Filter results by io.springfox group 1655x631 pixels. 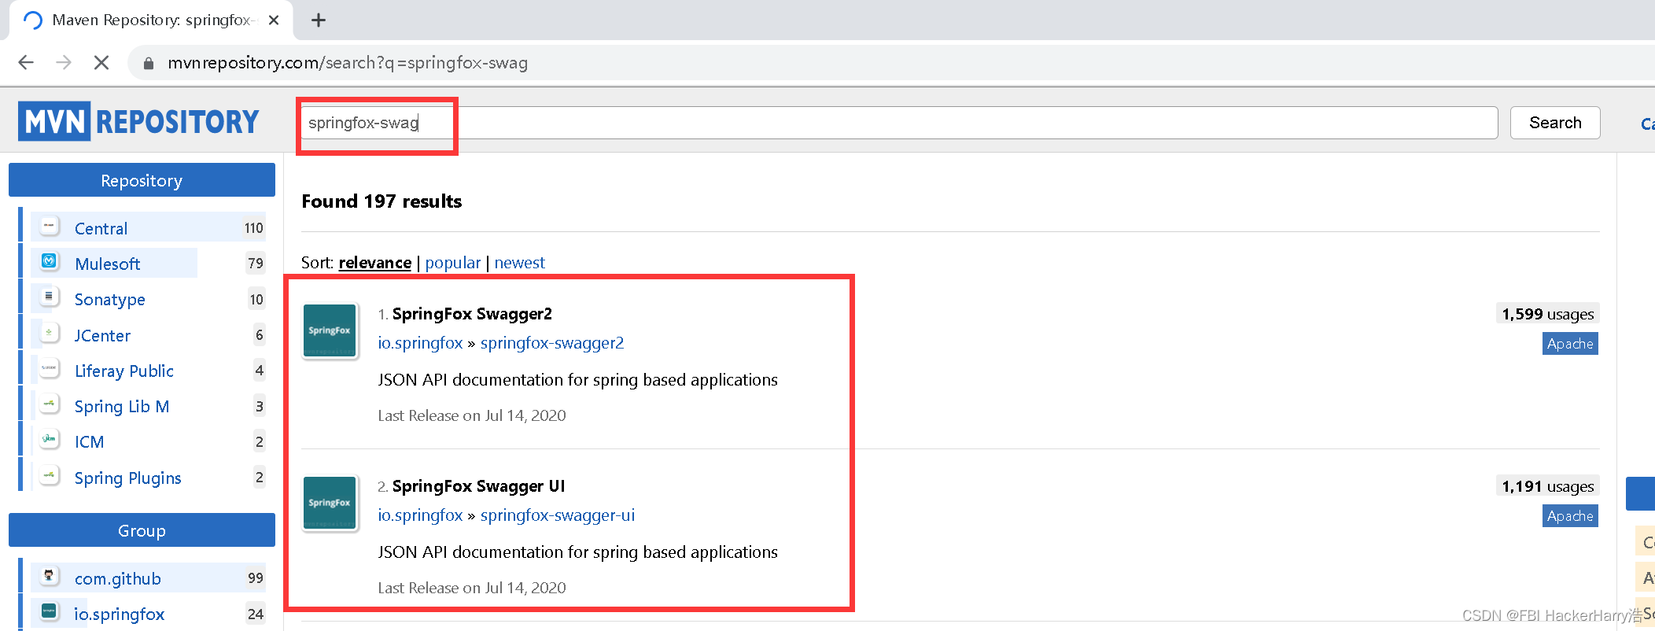120,614
